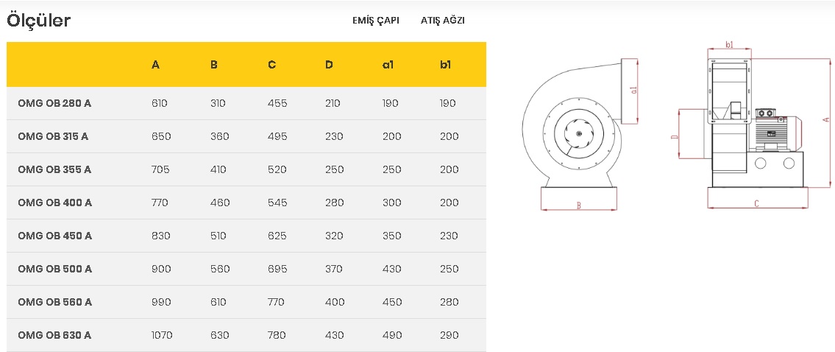The width and height of the screenshot is (835, 352).
Task: Select the OMG OB 500 A row label
Action: (55, 269)
